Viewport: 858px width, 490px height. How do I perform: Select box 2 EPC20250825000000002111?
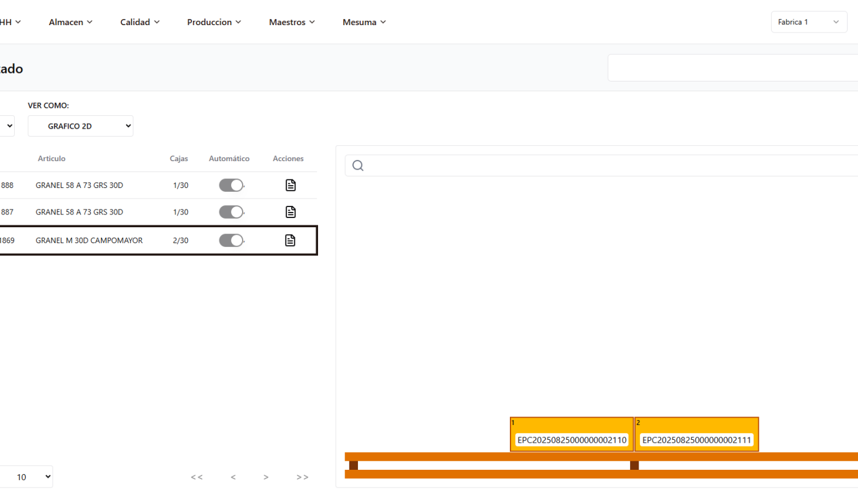[697, 435]
